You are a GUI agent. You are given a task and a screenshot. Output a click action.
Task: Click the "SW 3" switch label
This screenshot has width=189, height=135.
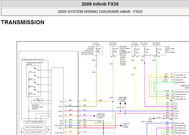pos(31,86)
